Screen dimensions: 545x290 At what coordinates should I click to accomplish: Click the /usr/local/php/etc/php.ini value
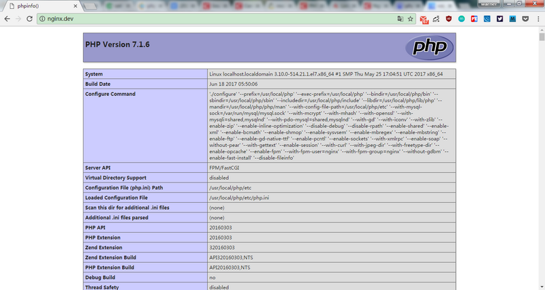[239, 197]
